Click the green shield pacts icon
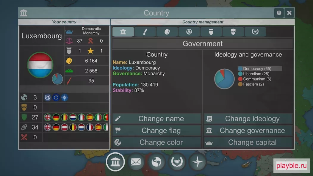313x176 pixels. click(x=24, y=117)
